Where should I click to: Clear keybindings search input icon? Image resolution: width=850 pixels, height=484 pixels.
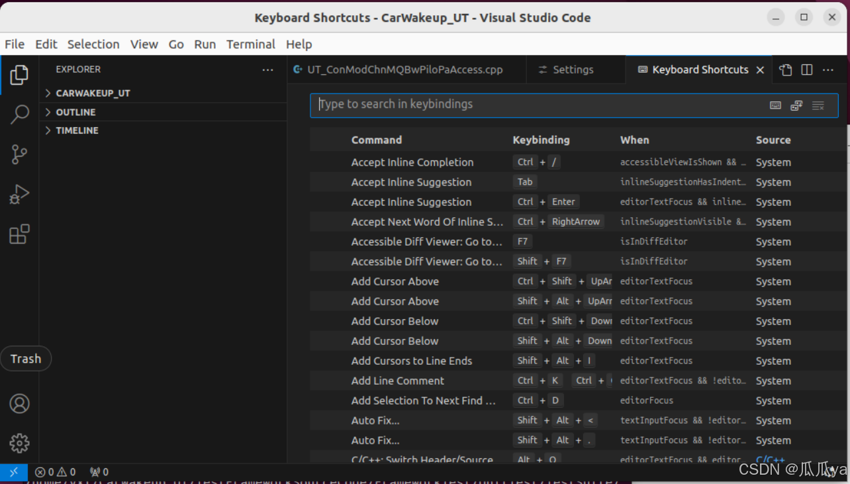tap(818, 105)
